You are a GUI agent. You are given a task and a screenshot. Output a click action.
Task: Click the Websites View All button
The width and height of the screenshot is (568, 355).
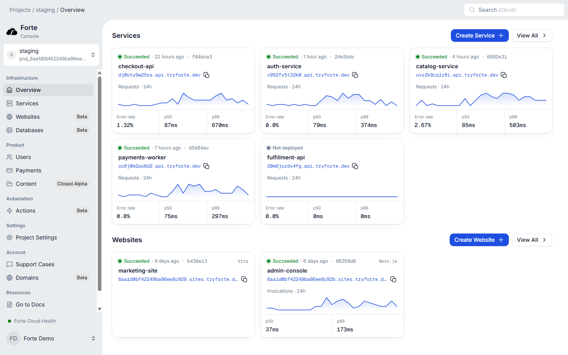coord(532,240)
